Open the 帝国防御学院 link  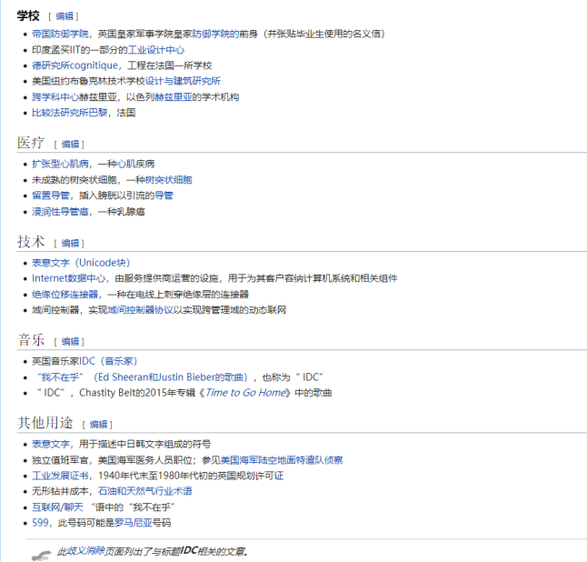pos(54,34)
